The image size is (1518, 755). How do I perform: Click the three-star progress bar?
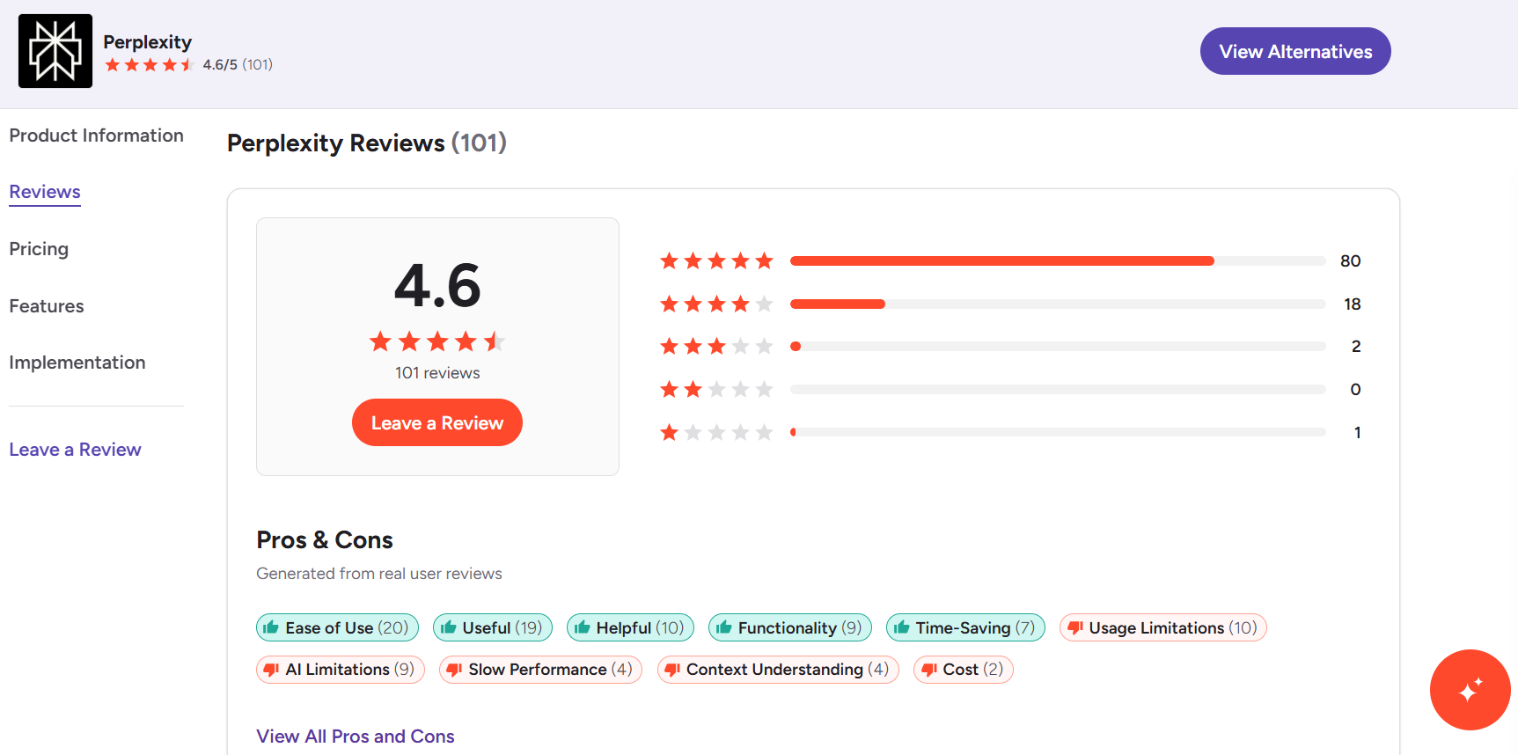point(1058,346)
